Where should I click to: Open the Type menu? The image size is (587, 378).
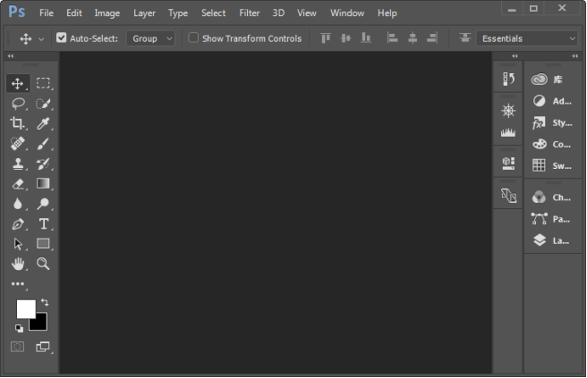click(x=178, y=13)
